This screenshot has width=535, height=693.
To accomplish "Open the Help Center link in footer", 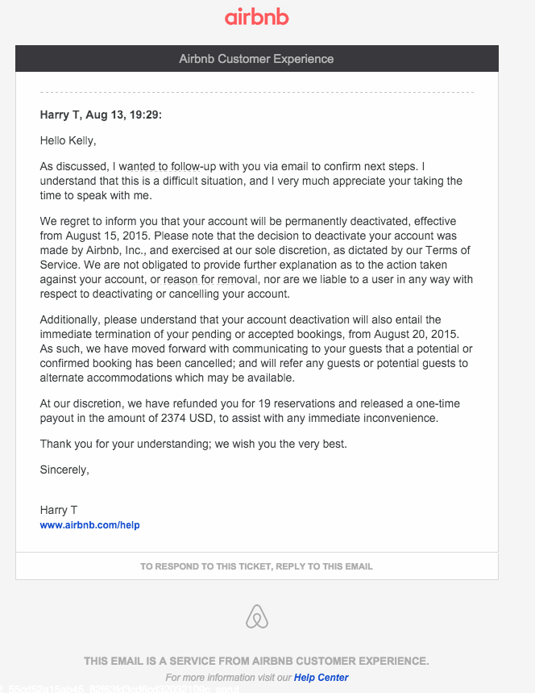I will pyautogui.click(x=321, y=678).
